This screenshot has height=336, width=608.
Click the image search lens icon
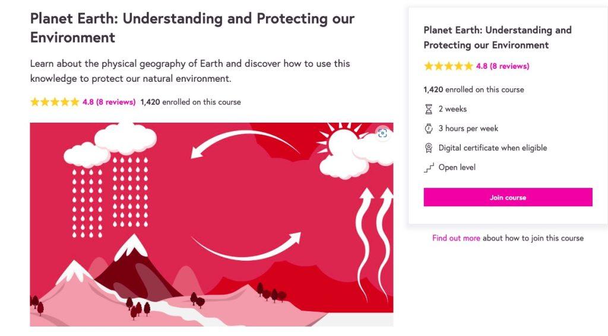[x=382, y=133]
